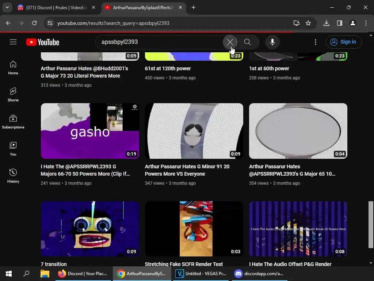Open Chrome downloads
The image size is (374, 281).
pos(327,23)
